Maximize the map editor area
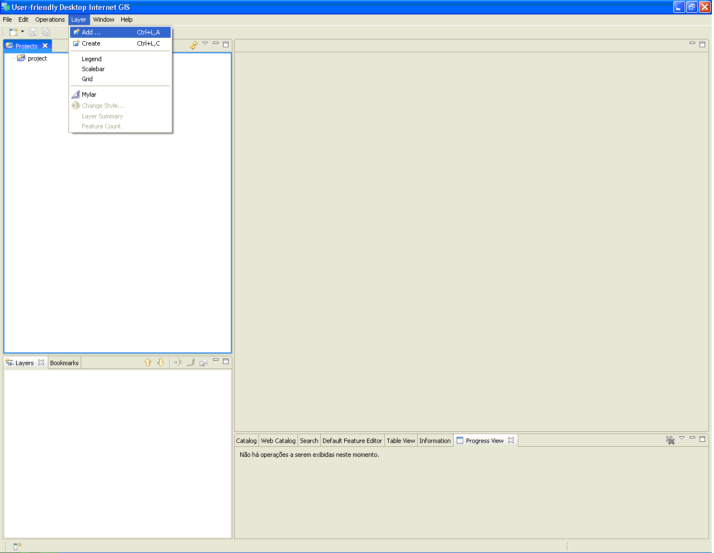 702,44
